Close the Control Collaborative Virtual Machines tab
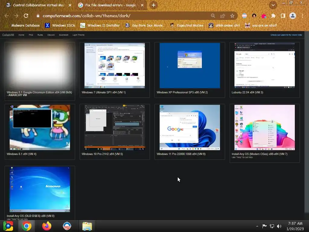 tap(70, 5)
